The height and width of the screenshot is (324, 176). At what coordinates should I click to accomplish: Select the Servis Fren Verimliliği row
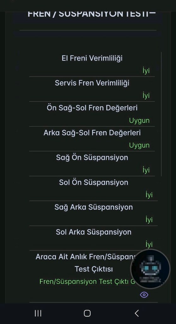click(x=92, y=89)
